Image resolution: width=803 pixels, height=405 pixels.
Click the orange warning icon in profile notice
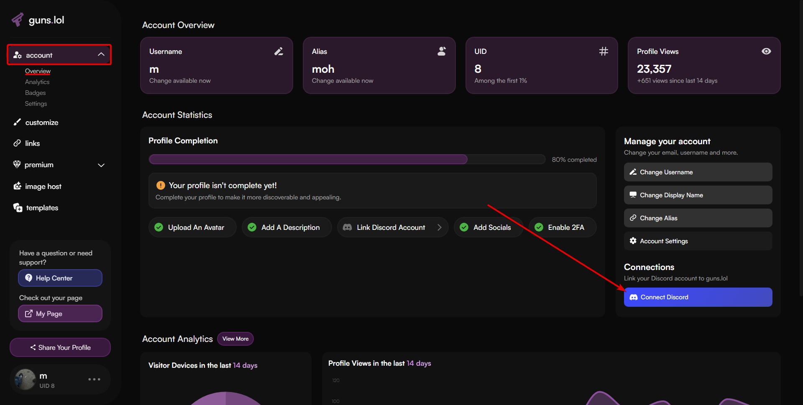pyautogui.click(x=161, y=185)
